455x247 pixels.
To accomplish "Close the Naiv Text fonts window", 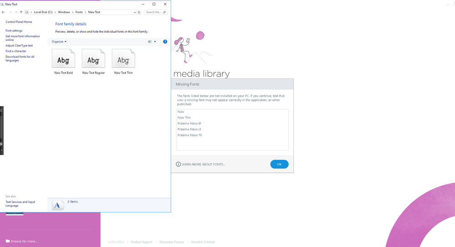I will click(165, 4).
